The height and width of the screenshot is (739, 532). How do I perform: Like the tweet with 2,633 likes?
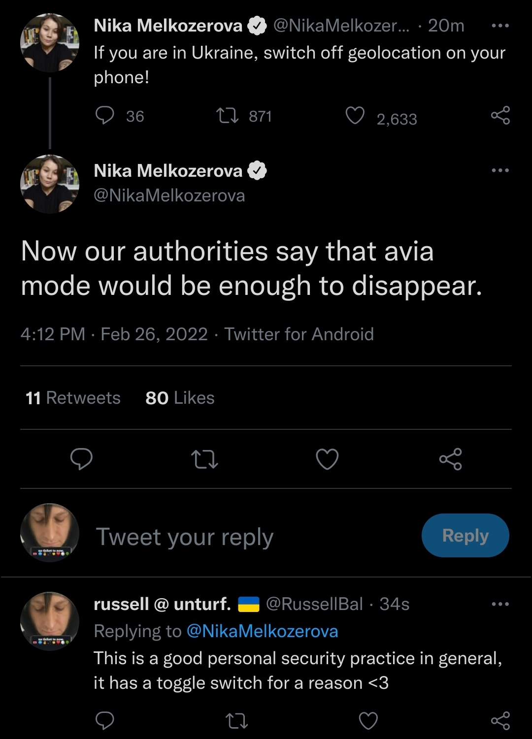point(355,116)
